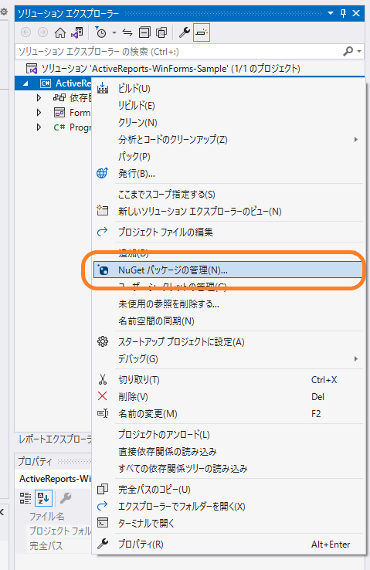Click the rename icon in context menu

coord(103,414)
